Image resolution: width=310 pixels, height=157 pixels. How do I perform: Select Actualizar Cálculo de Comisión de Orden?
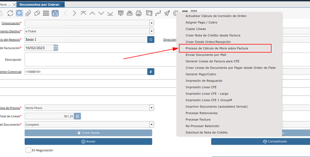click(216, 16)
